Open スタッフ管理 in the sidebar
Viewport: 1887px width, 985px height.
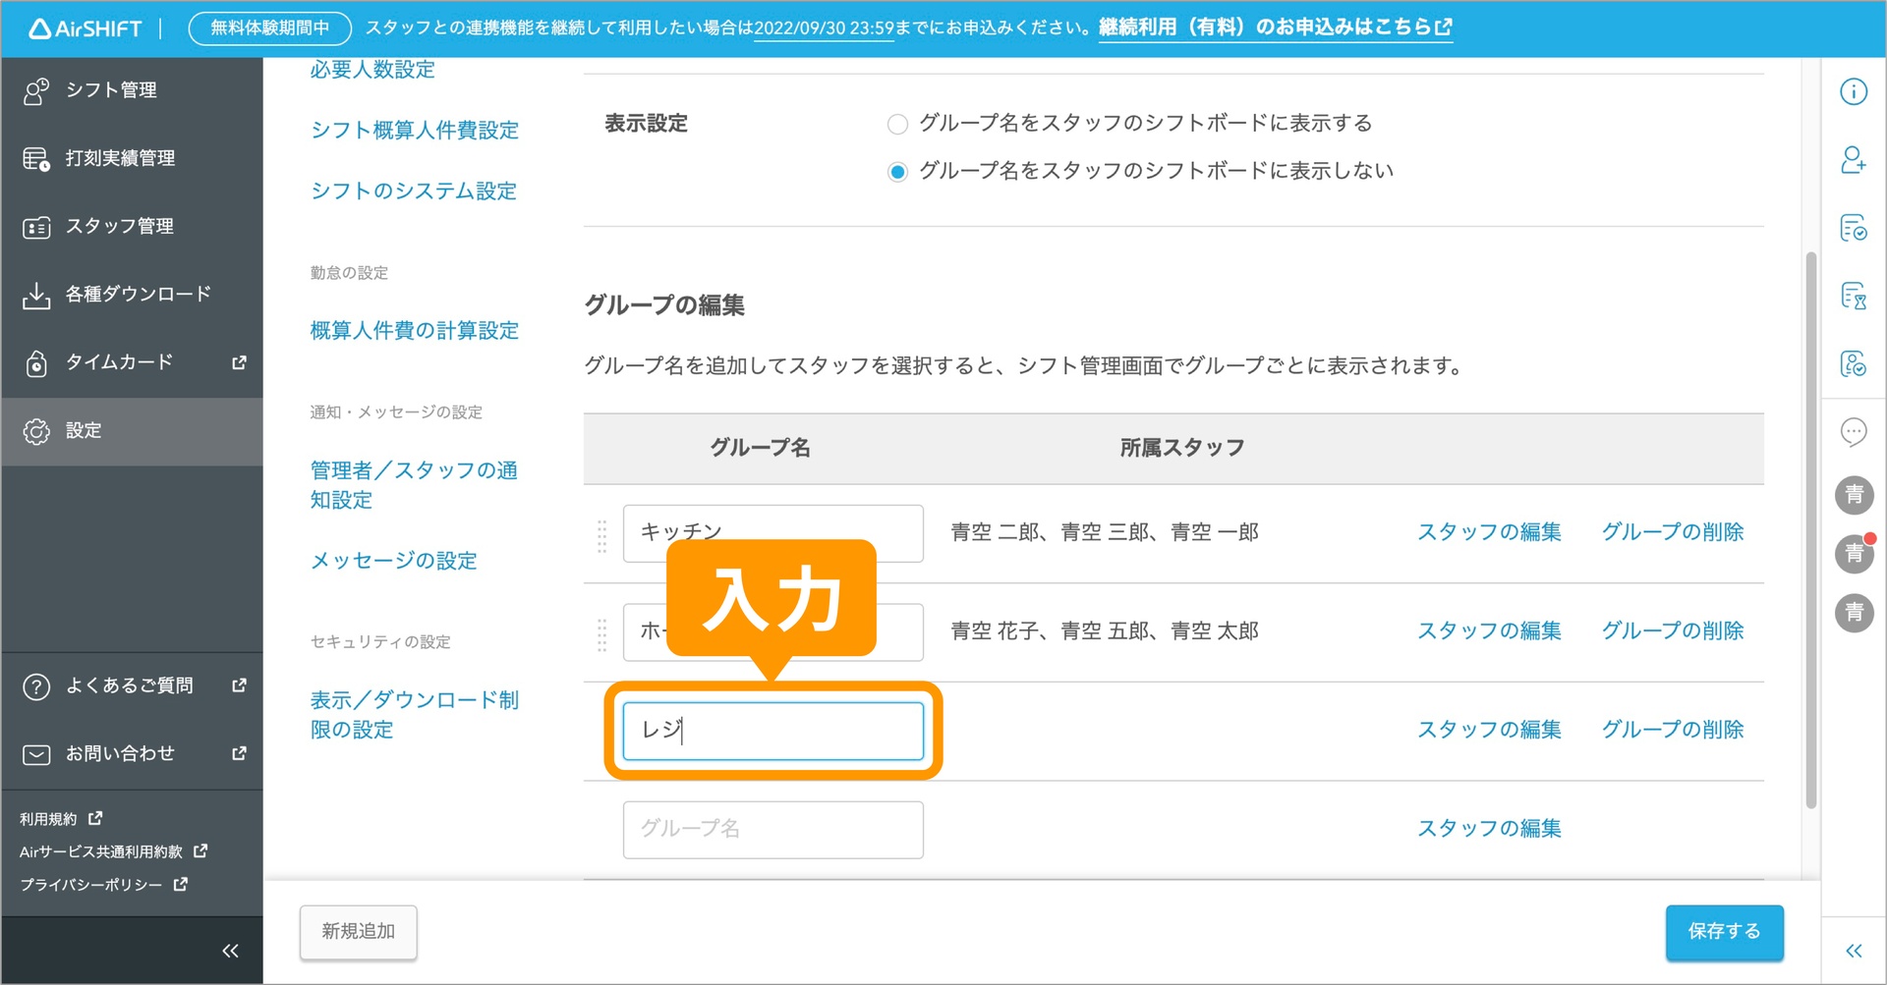point(119,227)
